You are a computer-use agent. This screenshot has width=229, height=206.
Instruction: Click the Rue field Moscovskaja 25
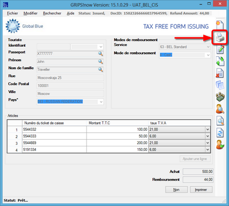click(70, 78)
